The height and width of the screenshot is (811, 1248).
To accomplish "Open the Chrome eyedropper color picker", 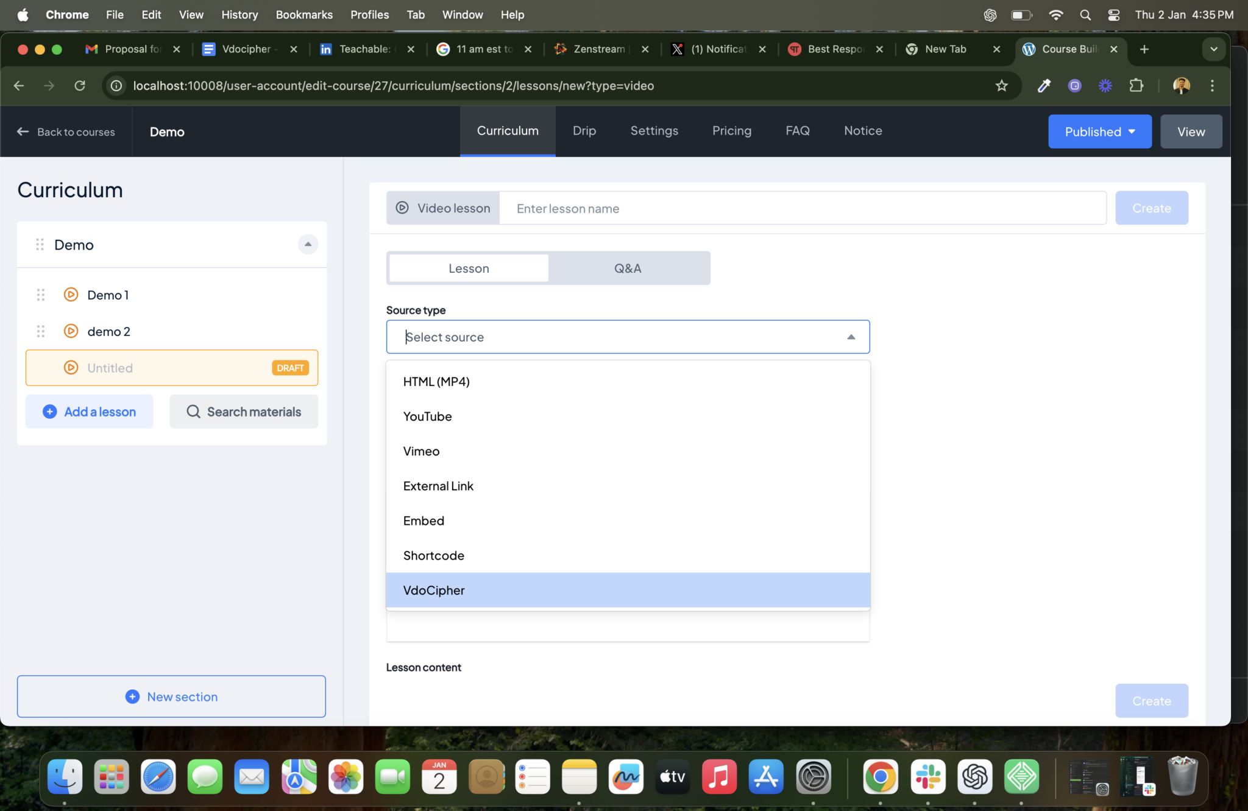I will coord(1044,86).
